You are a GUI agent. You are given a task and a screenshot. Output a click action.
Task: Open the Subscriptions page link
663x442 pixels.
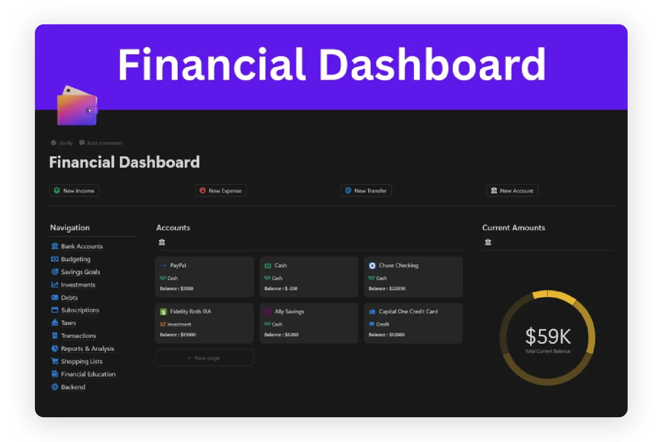(80, 310)
